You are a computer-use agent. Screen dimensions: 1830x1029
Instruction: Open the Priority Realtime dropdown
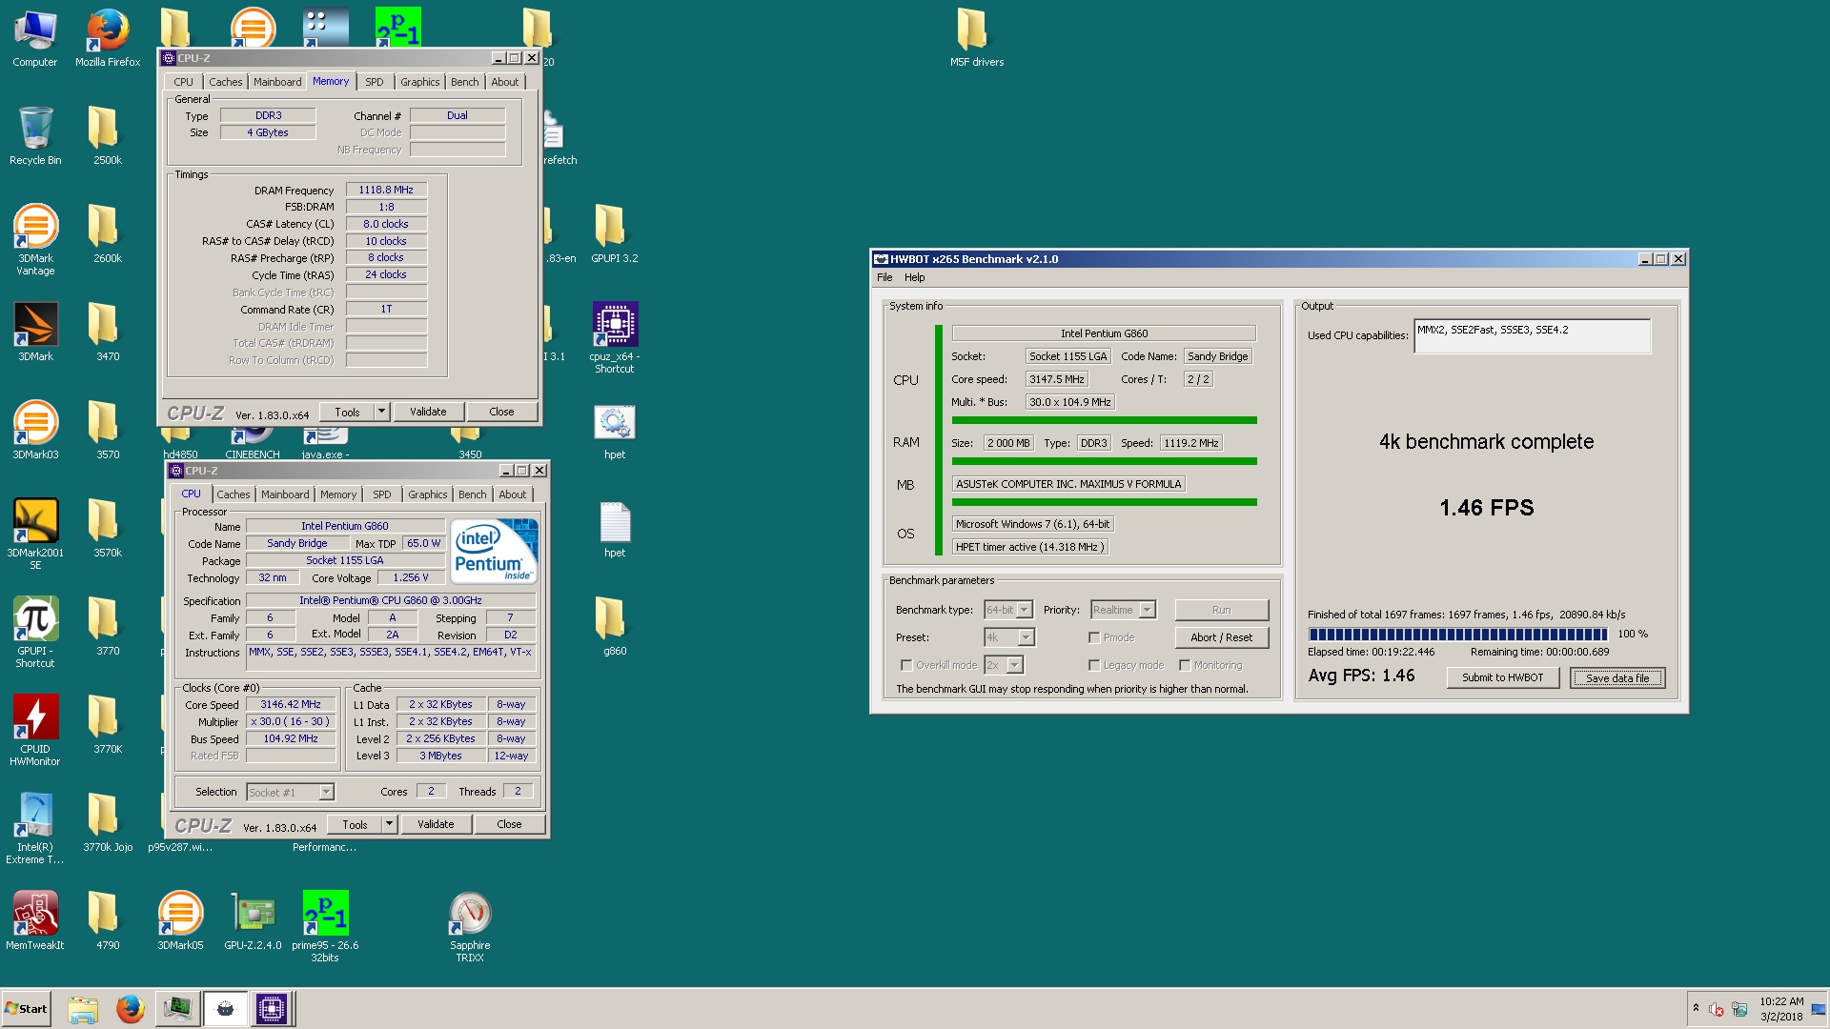point(1148,610)
